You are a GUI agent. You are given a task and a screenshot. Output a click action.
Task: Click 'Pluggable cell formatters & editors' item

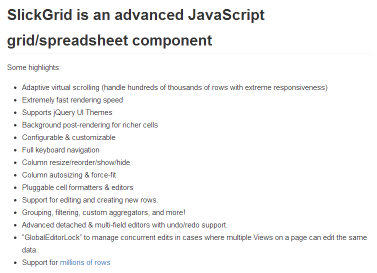click(x=77, y=187)
